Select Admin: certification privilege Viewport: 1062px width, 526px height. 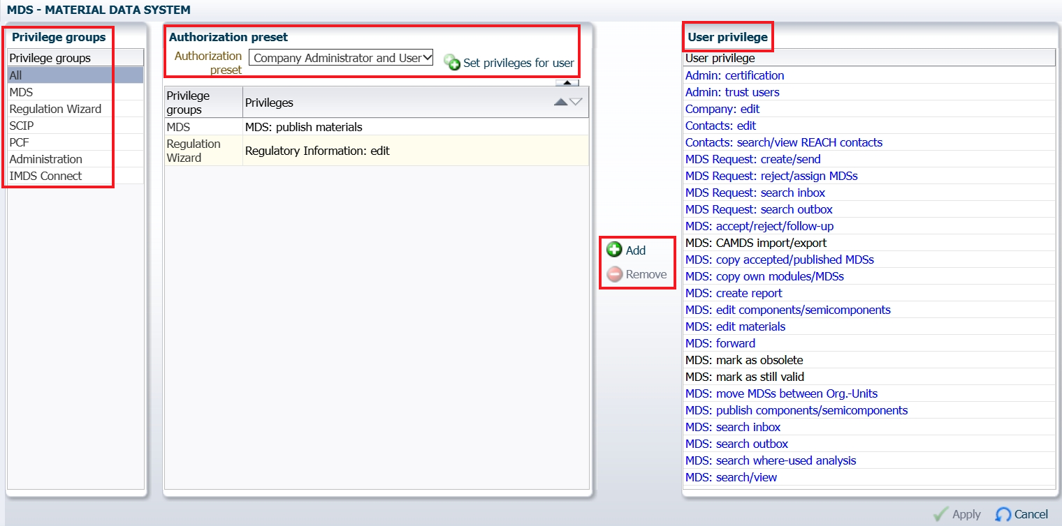pos(869,75)
